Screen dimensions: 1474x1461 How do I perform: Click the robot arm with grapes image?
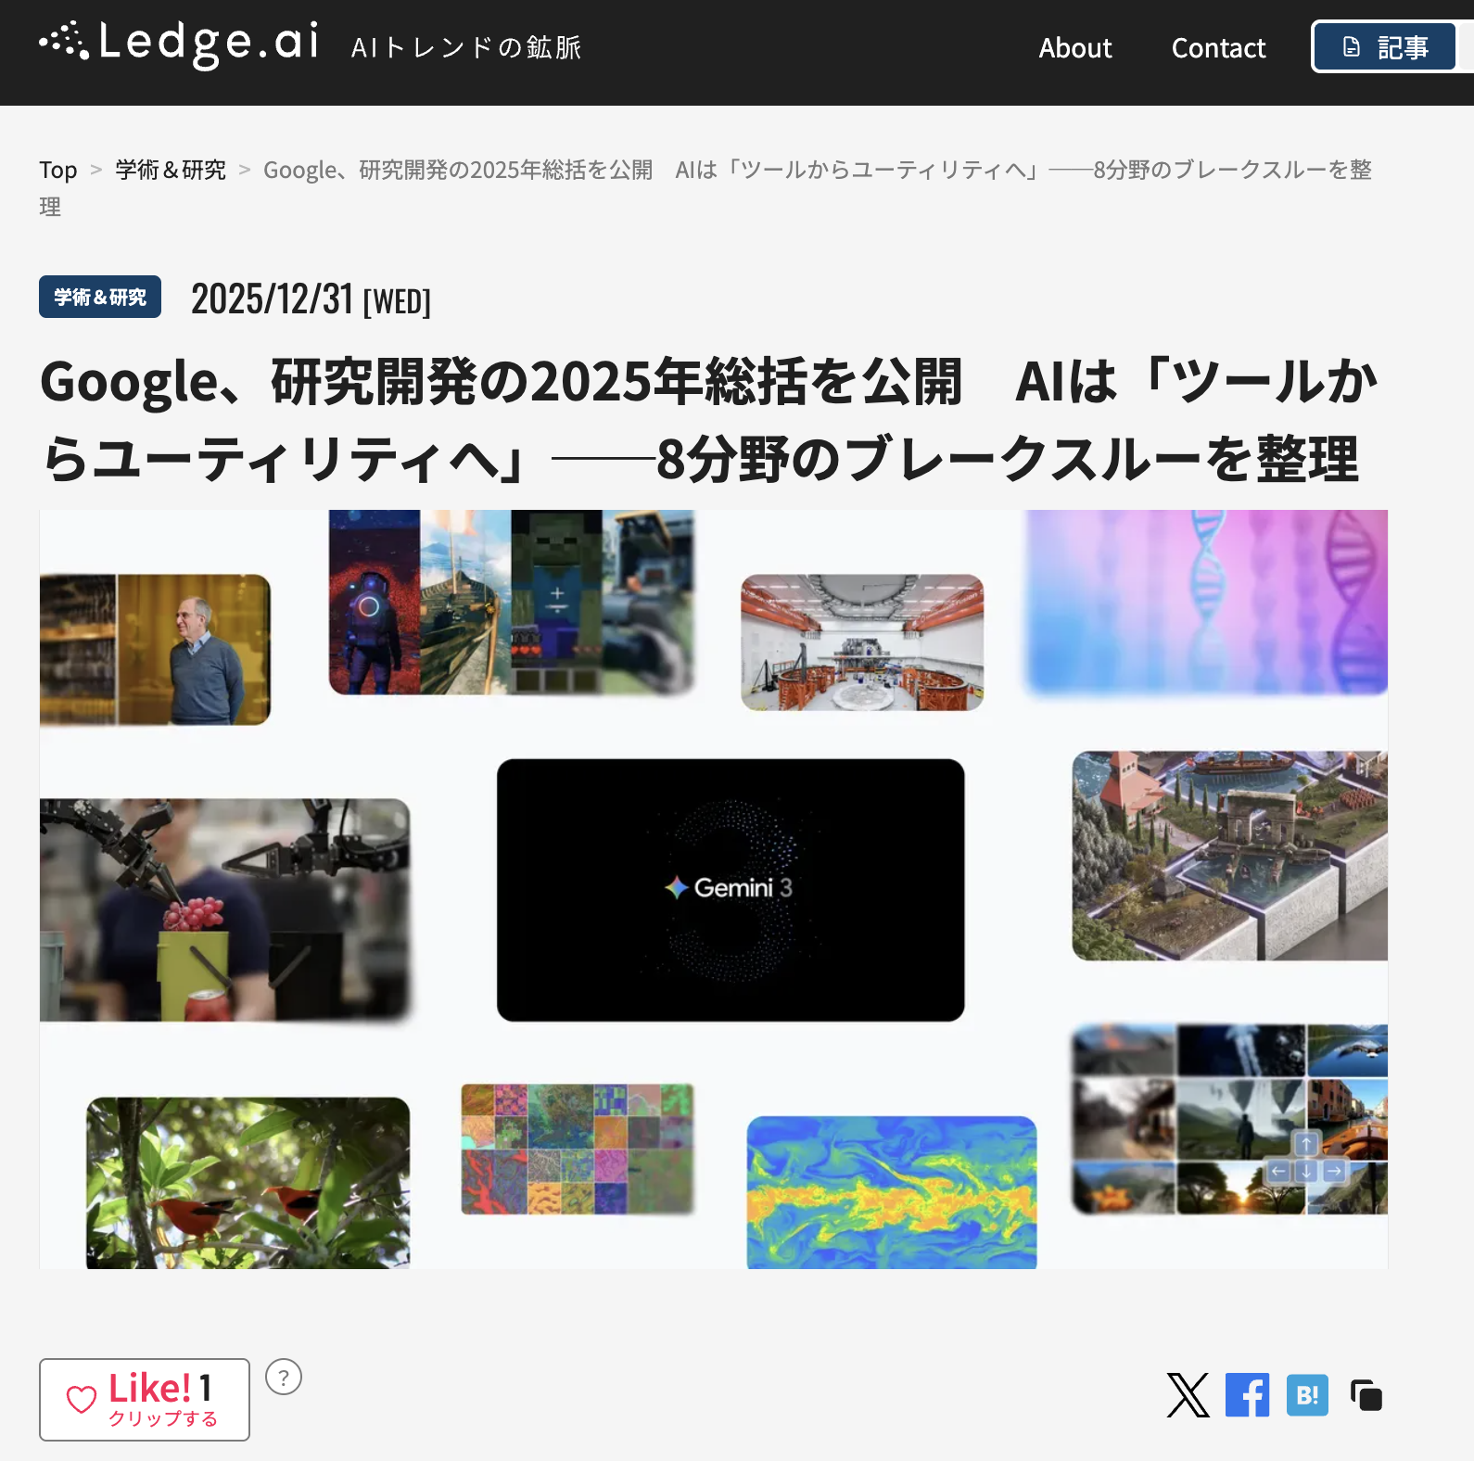click(224, 909)
